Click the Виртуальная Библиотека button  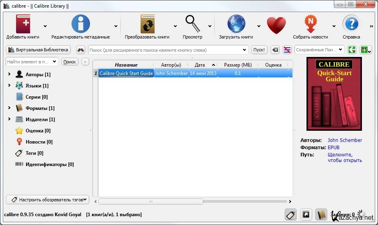[x=38, y=50]
